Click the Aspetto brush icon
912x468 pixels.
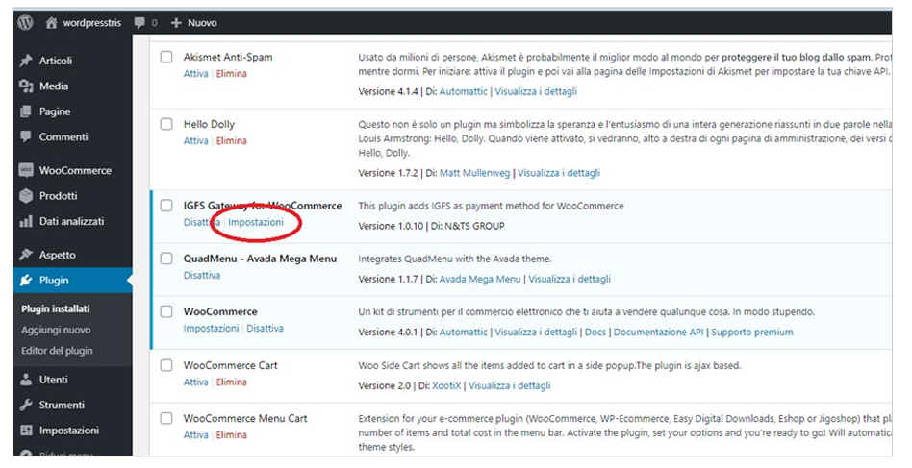point(26,255)
